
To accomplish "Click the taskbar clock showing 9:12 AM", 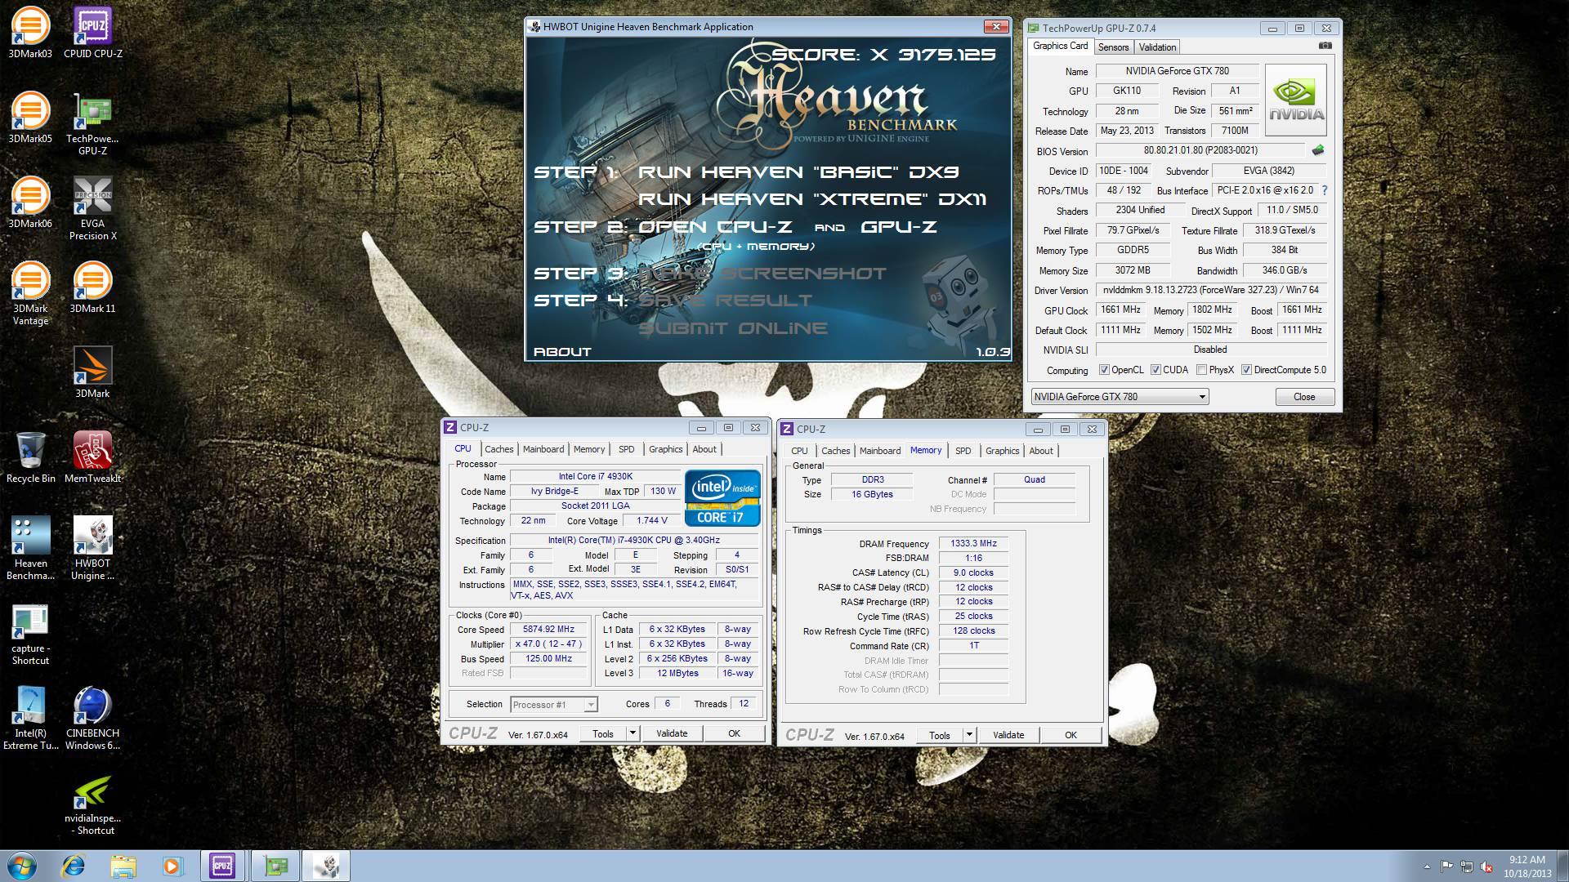I will tap(1527, 866).
